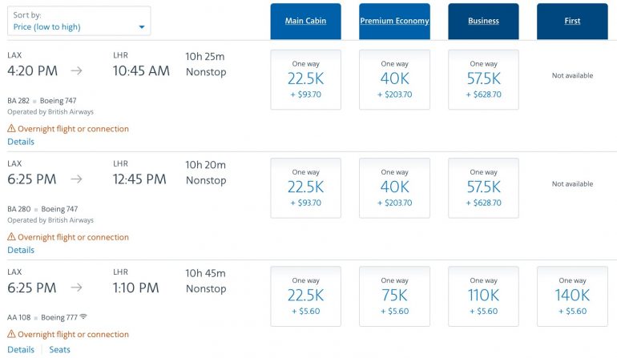Open Details link for the BA 282 flight
Image resolution: width=617 pixels, height=358 pixels.
(21, 142)
